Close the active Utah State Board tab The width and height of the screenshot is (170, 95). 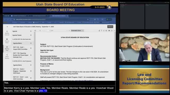pos(67,16)
